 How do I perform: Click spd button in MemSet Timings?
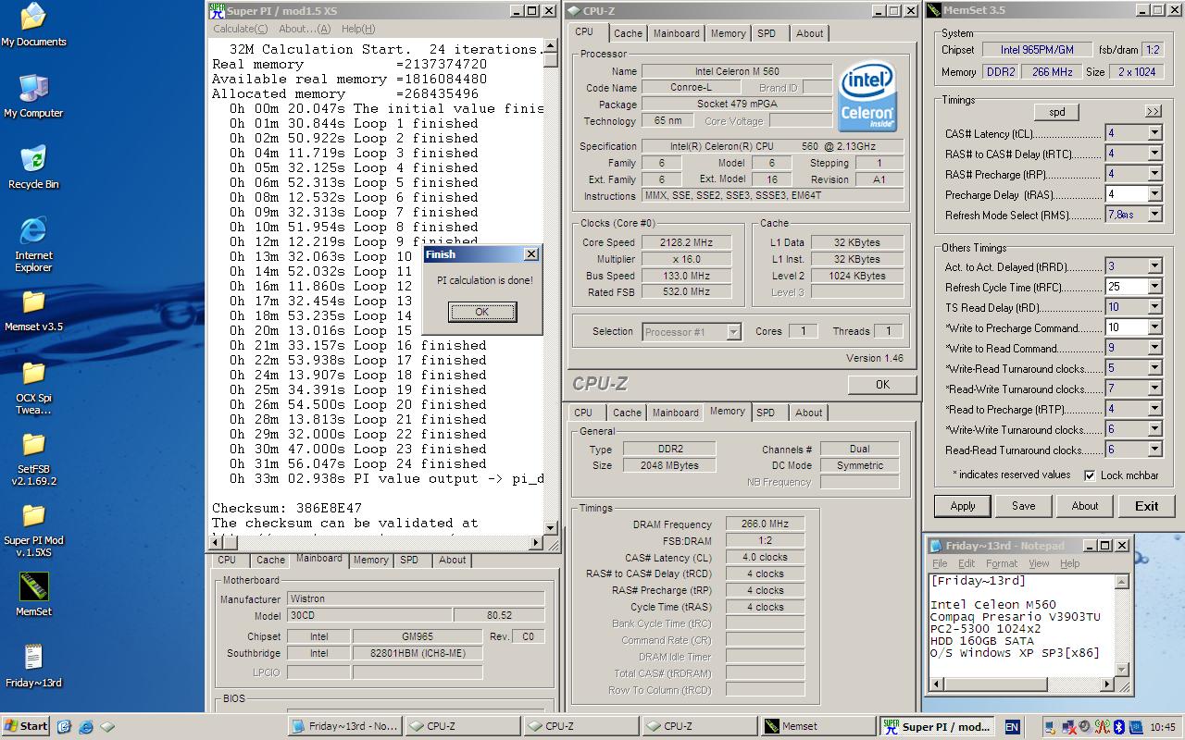1056,112
